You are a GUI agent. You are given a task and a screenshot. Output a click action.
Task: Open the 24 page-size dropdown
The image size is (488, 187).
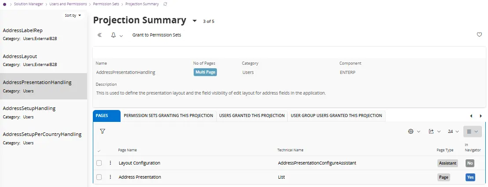point(453,132)
